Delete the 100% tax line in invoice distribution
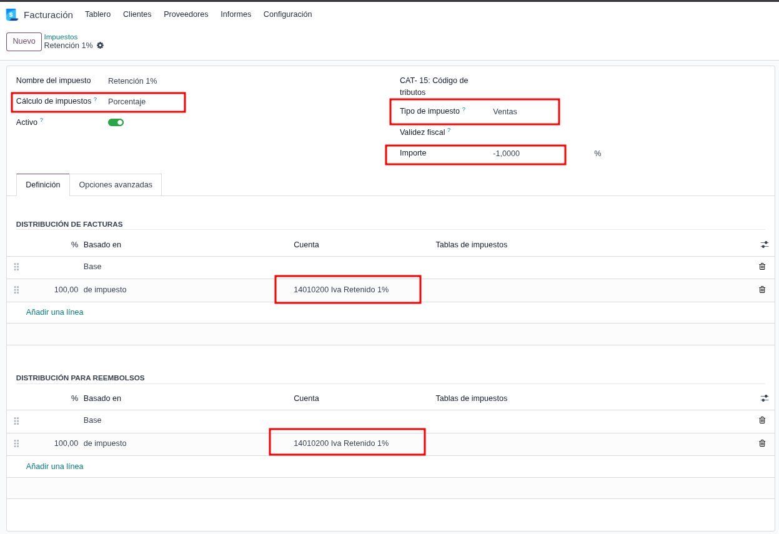The height and width of the screenshot is (534, 779). [x=762, y=290]
